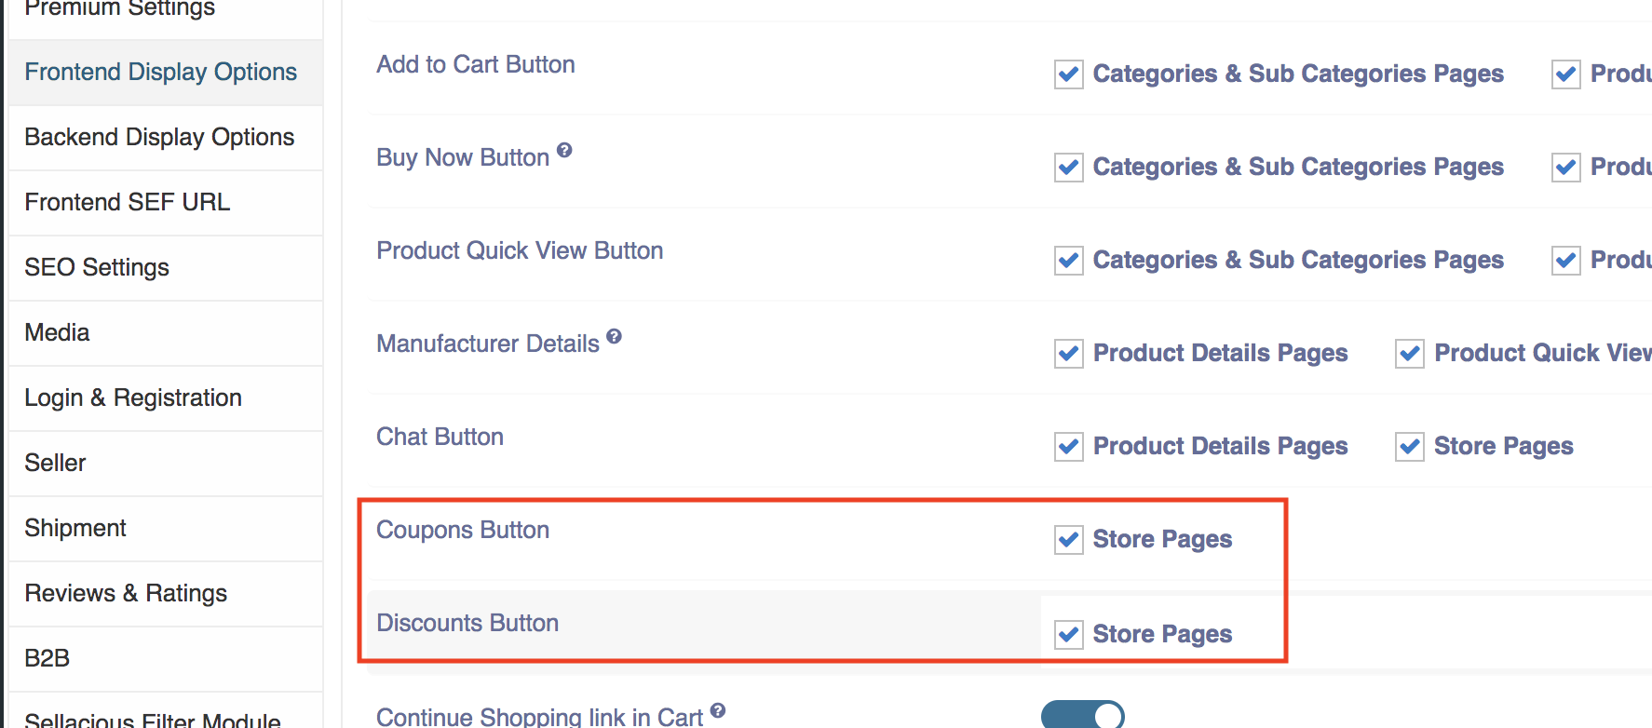
Task: Click help icon next to Continue Shopping link
Action: pos(717,710)
